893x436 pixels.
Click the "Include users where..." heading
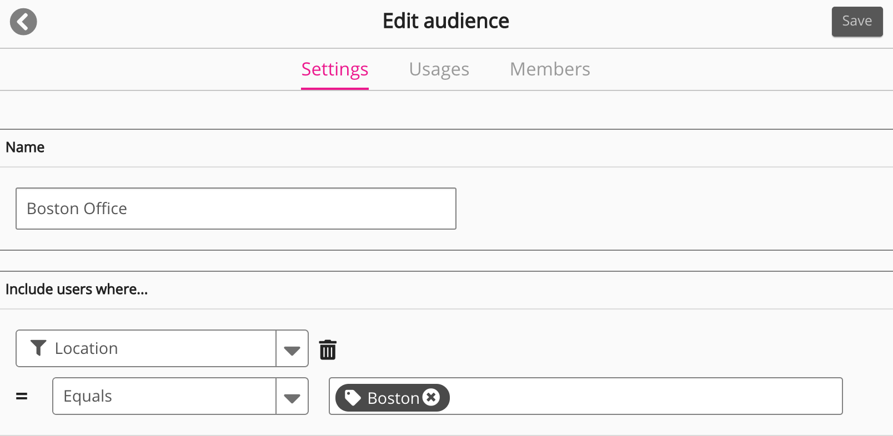pos(77,290)
